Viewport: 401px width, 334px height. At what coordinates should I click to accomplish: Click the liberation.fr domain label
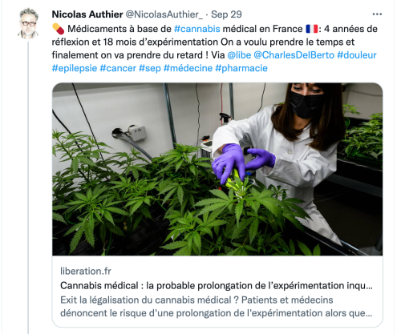coord(86,271)
